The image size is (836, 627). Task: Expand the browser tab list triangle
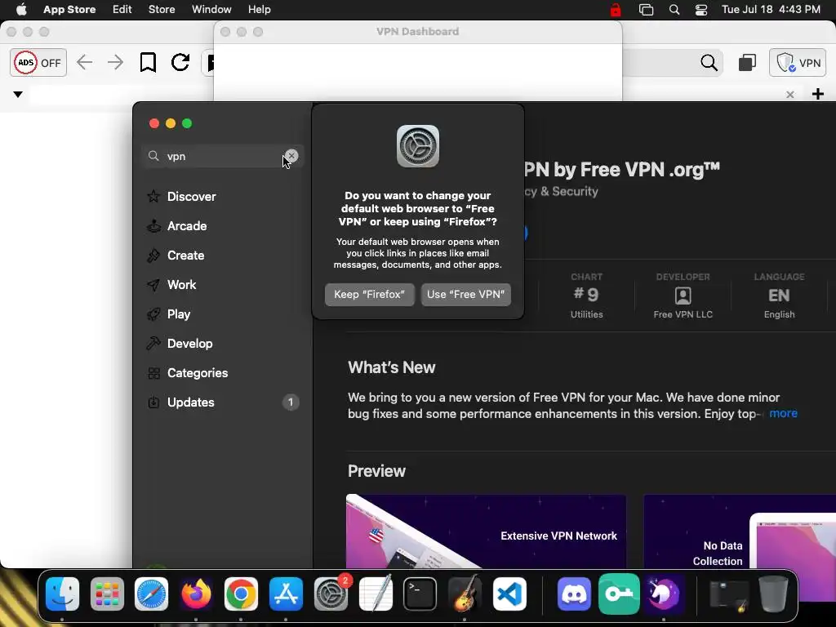[18, 95]
